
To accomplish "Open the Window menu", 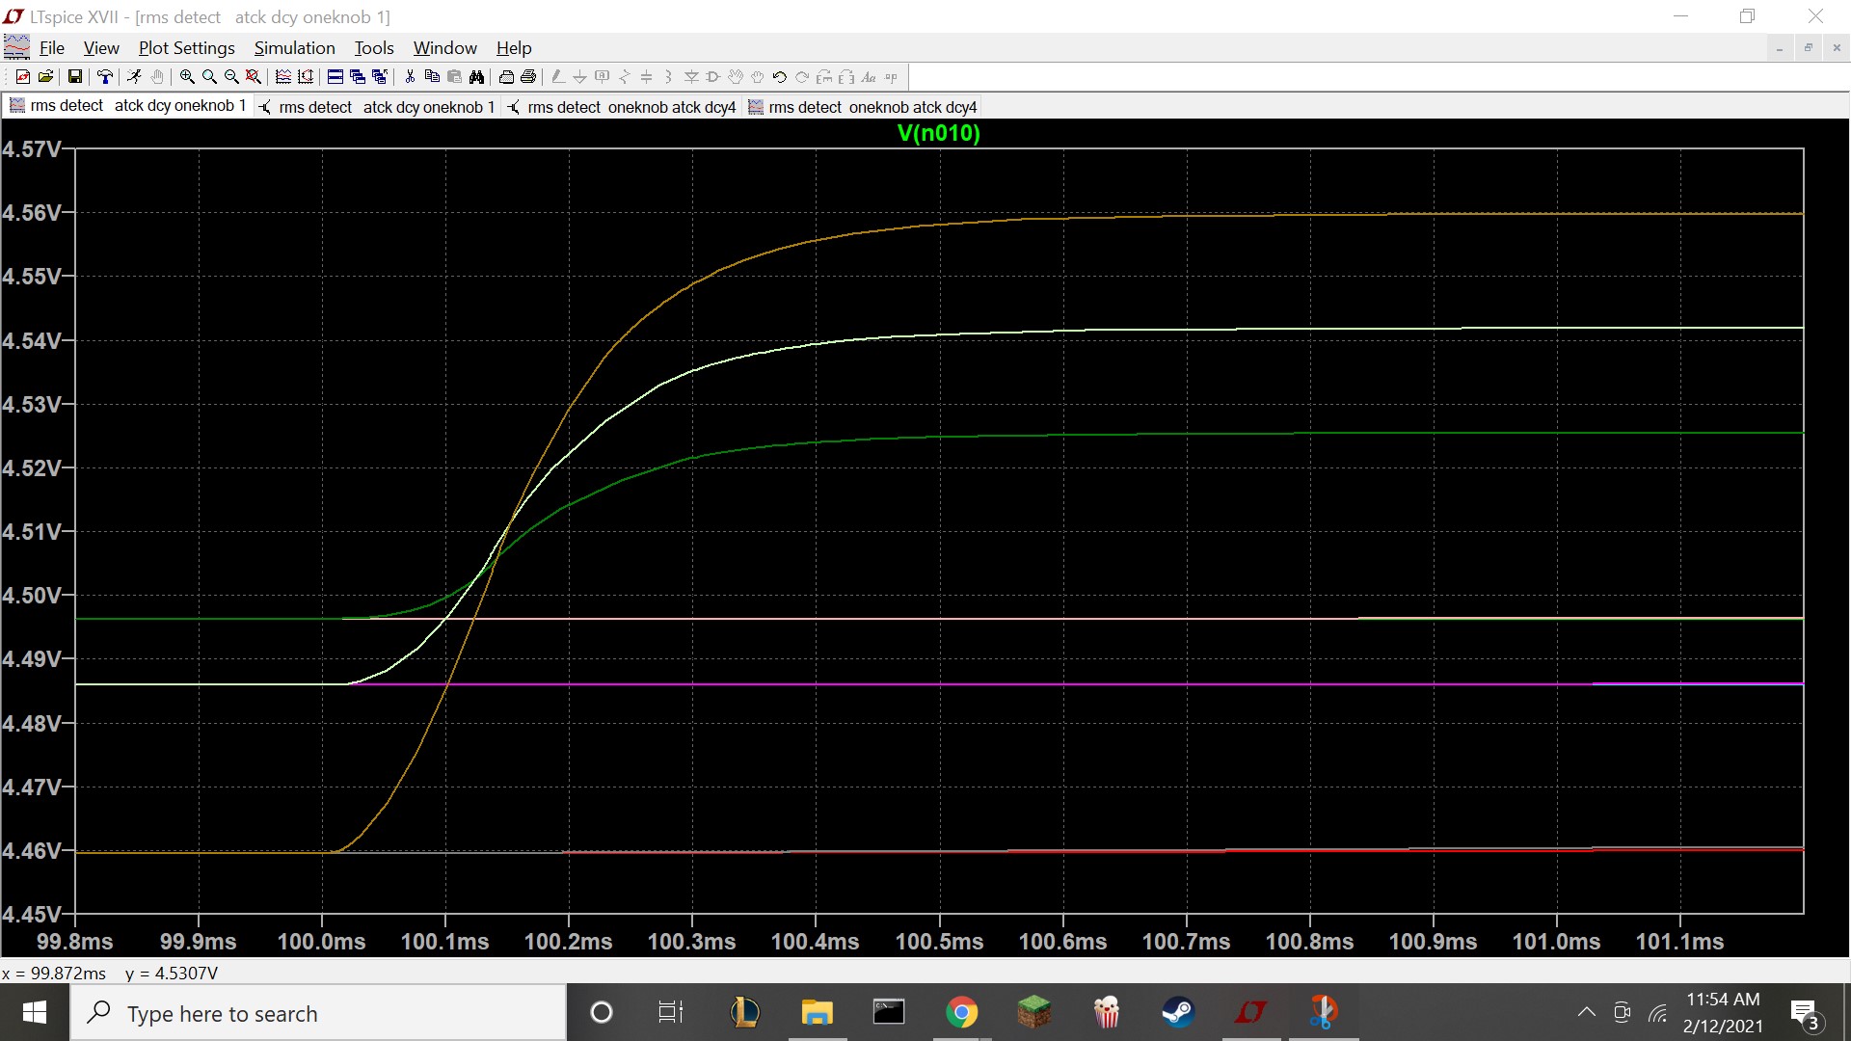I will (x=445, y=48).
